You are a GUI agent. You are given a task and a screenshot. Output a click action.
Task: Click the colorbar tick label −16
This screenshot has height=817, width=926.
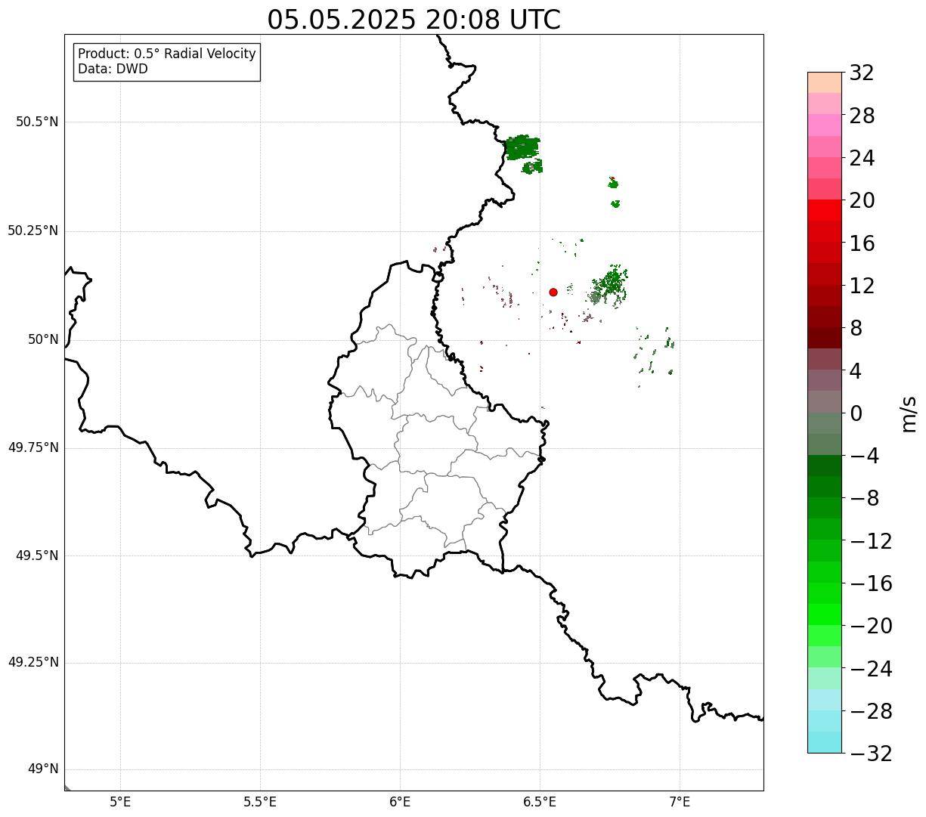(x=871, y=583)
